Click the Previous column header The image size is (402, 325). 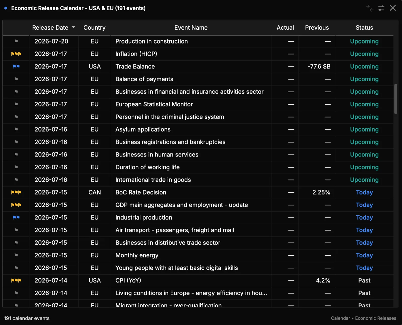point(317,28)
